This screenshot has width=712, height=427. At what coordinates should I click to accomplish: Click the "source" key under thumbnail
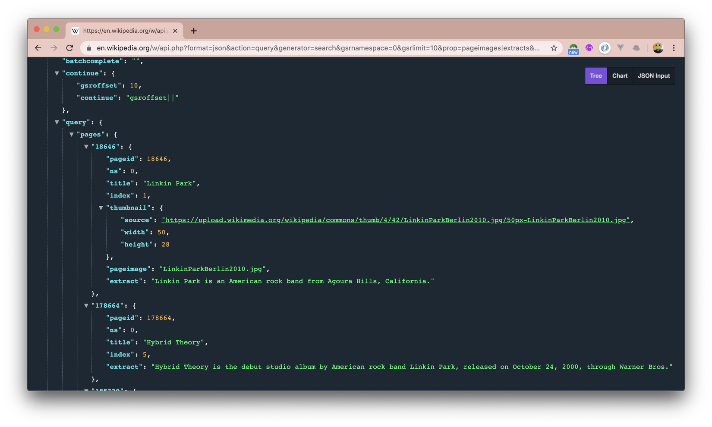click(138, 220)
